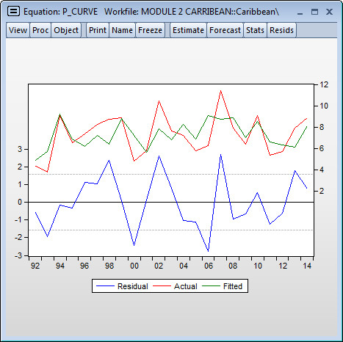Click the Forecast button
343x342 pixels.
(225, 30)
